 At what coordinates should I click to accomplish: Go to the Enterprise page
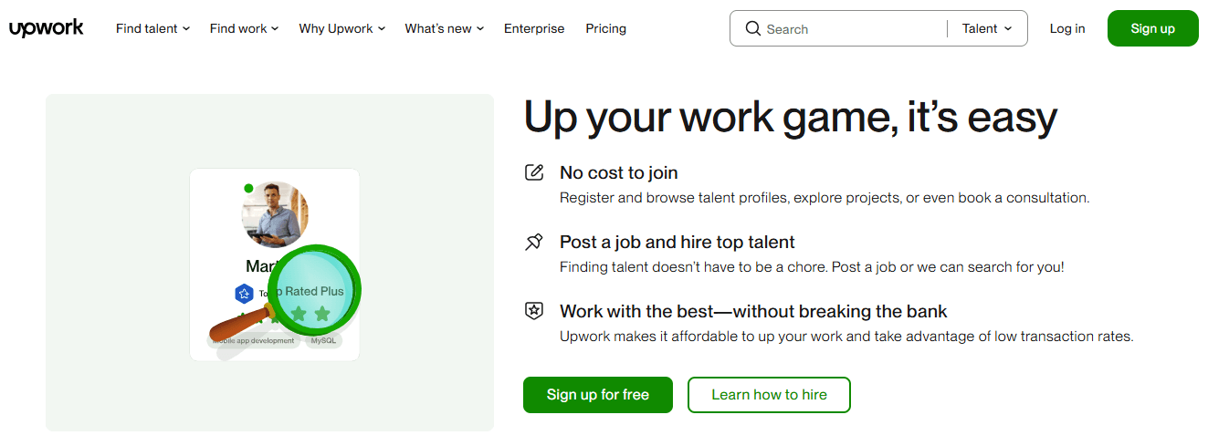click(x=534, y=28)
